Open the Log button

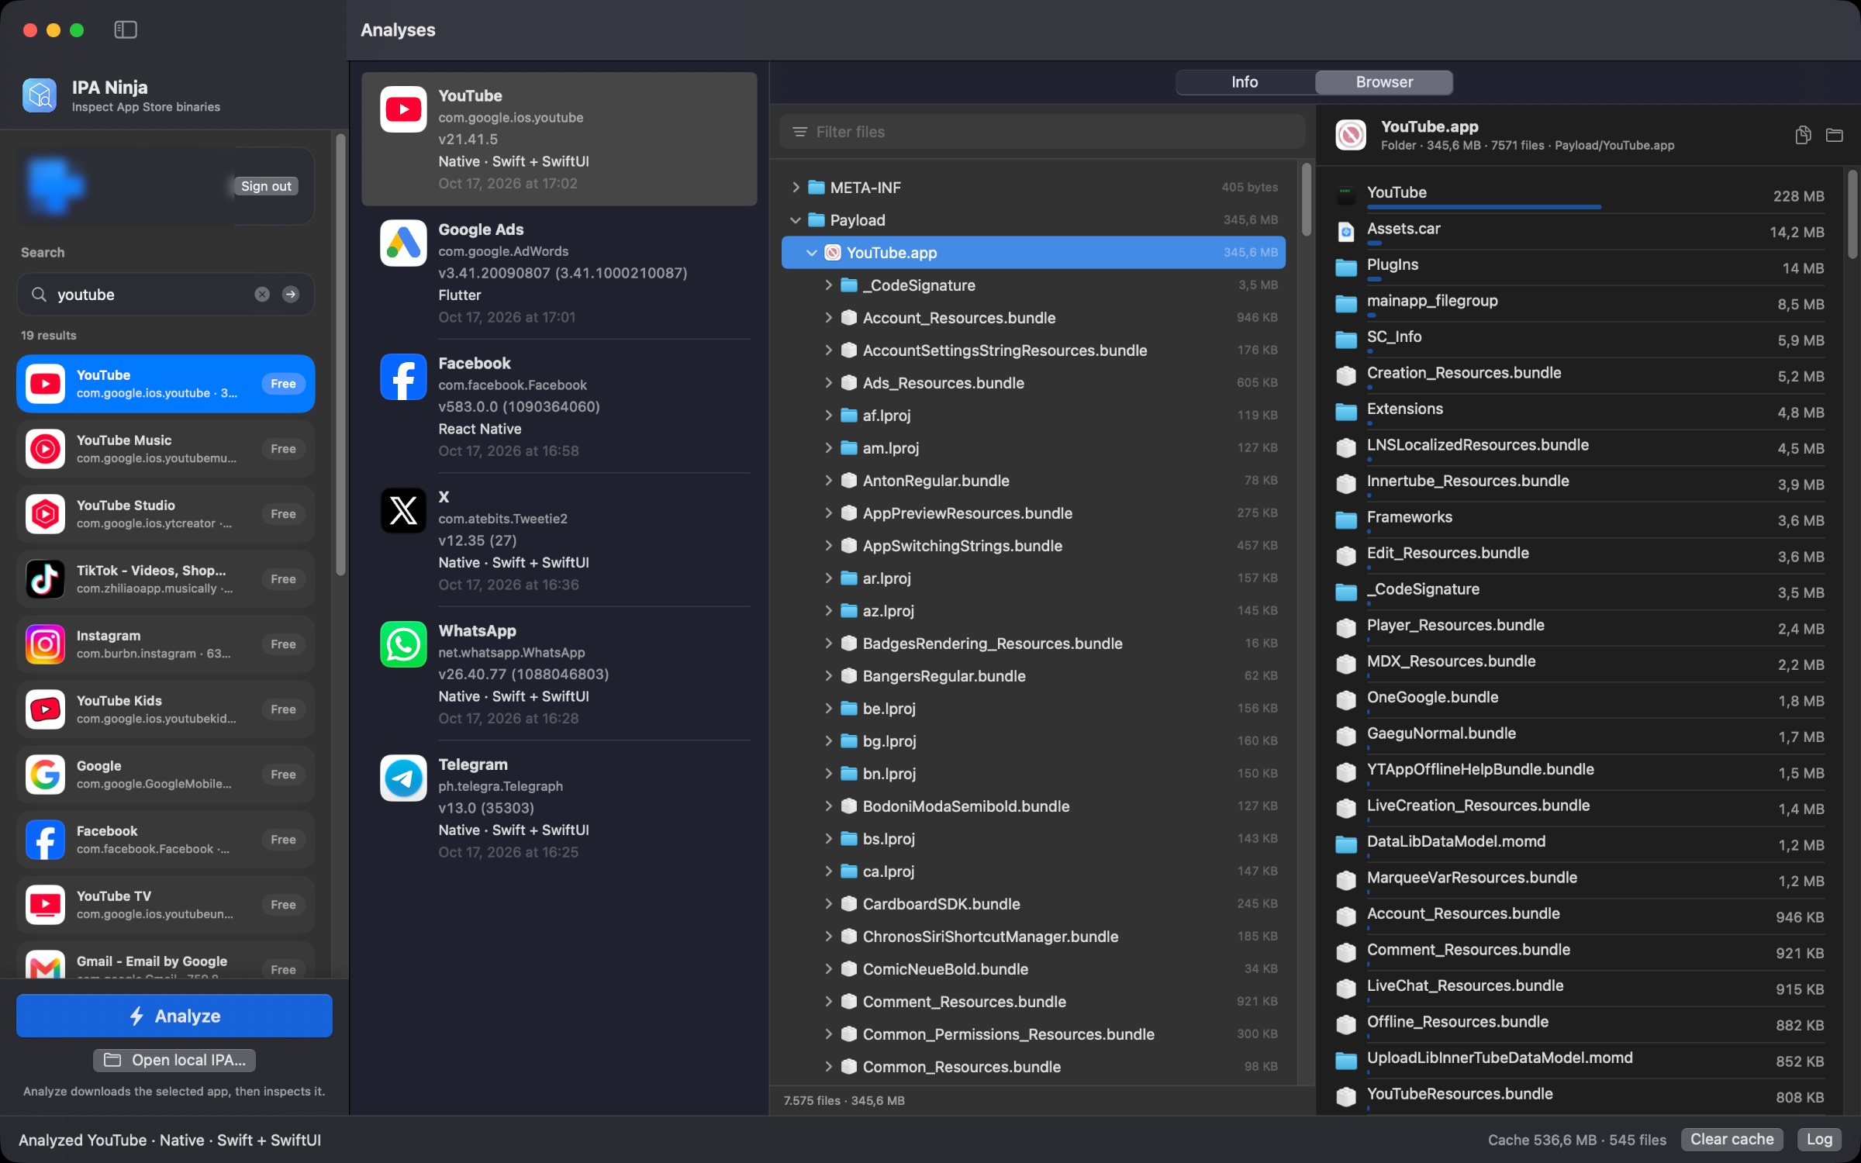(1819, 1140)
